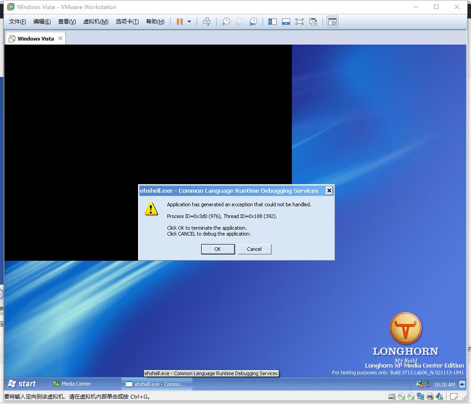
Task: Click the message log note icon
Action: coord(454,396)
